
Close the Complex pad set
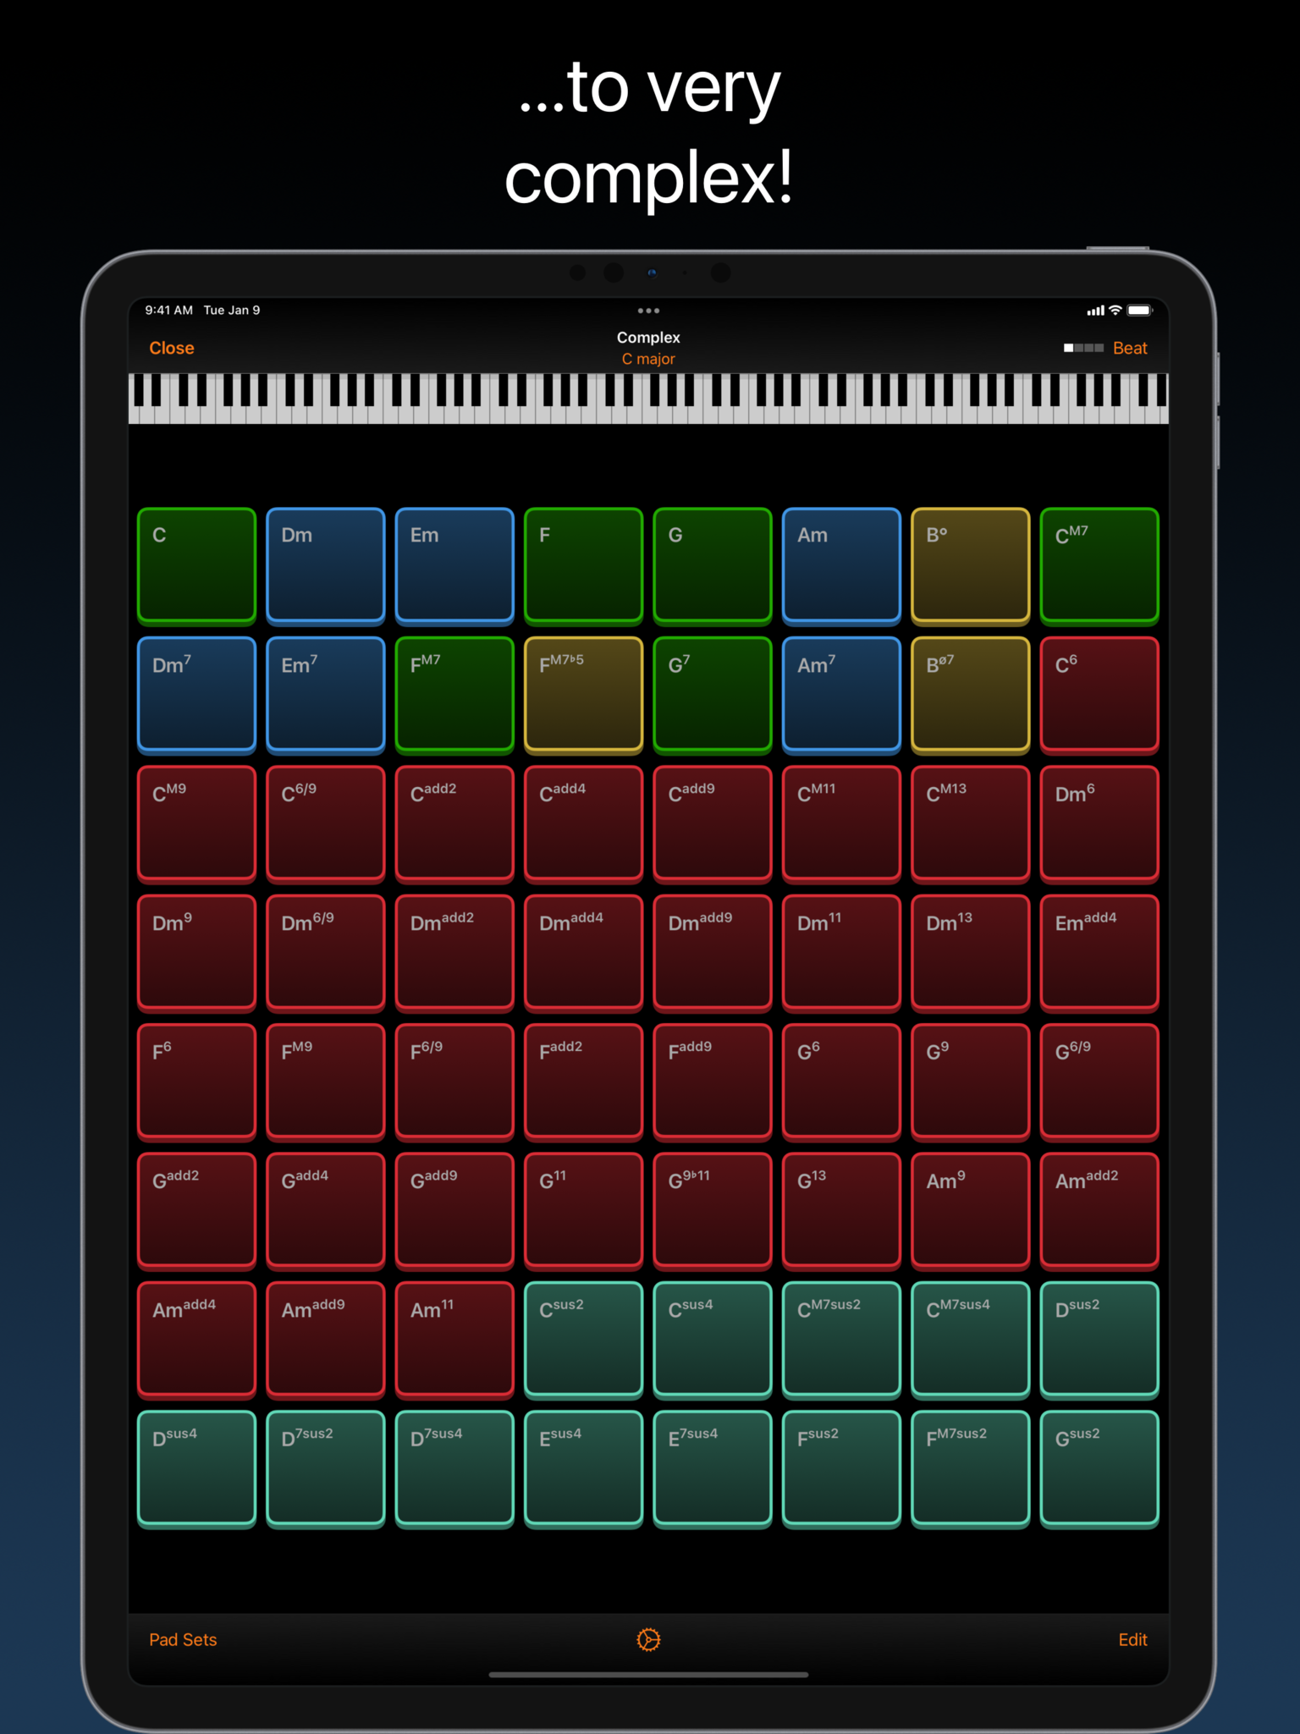click(x=172, y=348)
